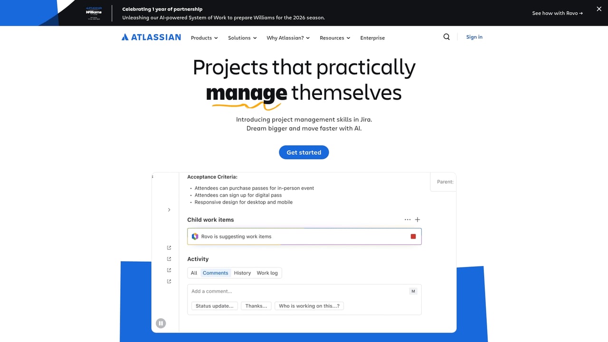Insert the Status update comment suggestion

(214, 306)
